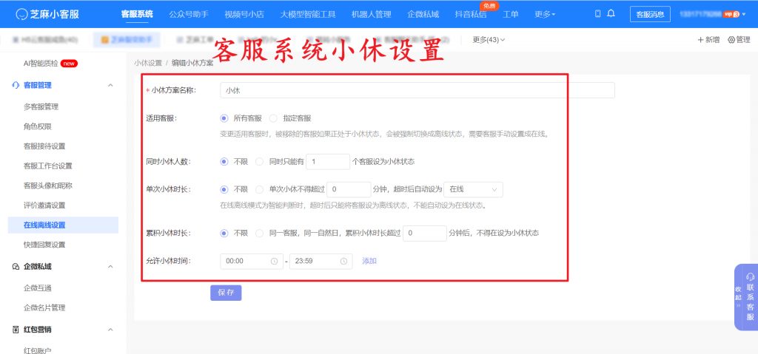Screen dimensions: 758x354
Task: Click the 保存 button
Action: tap(226, 293)
